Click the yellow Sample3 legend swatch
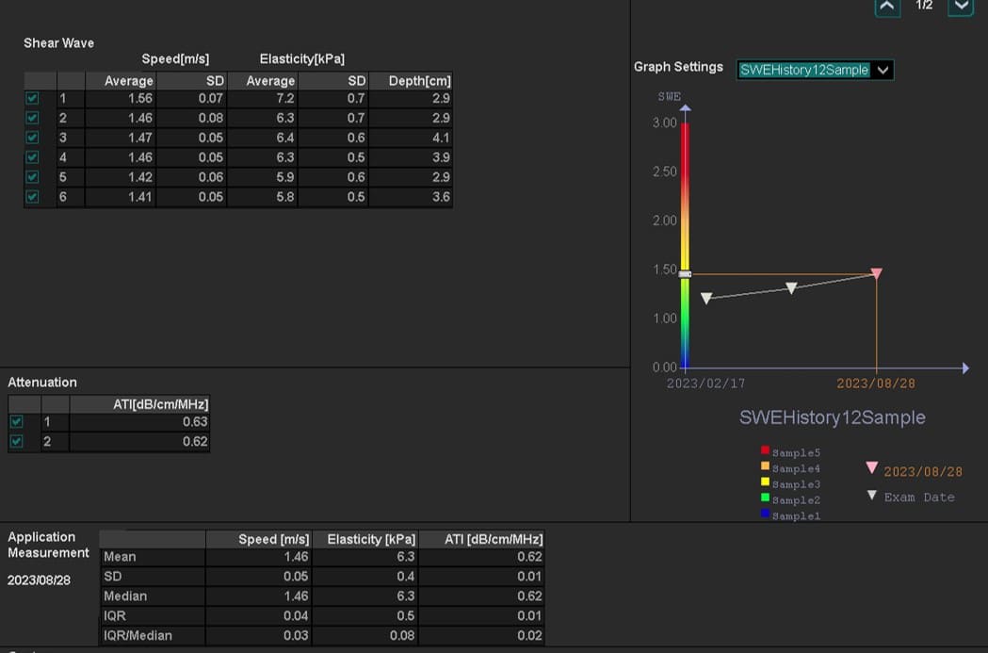The image size is (988, 653). tap(765, 482)
